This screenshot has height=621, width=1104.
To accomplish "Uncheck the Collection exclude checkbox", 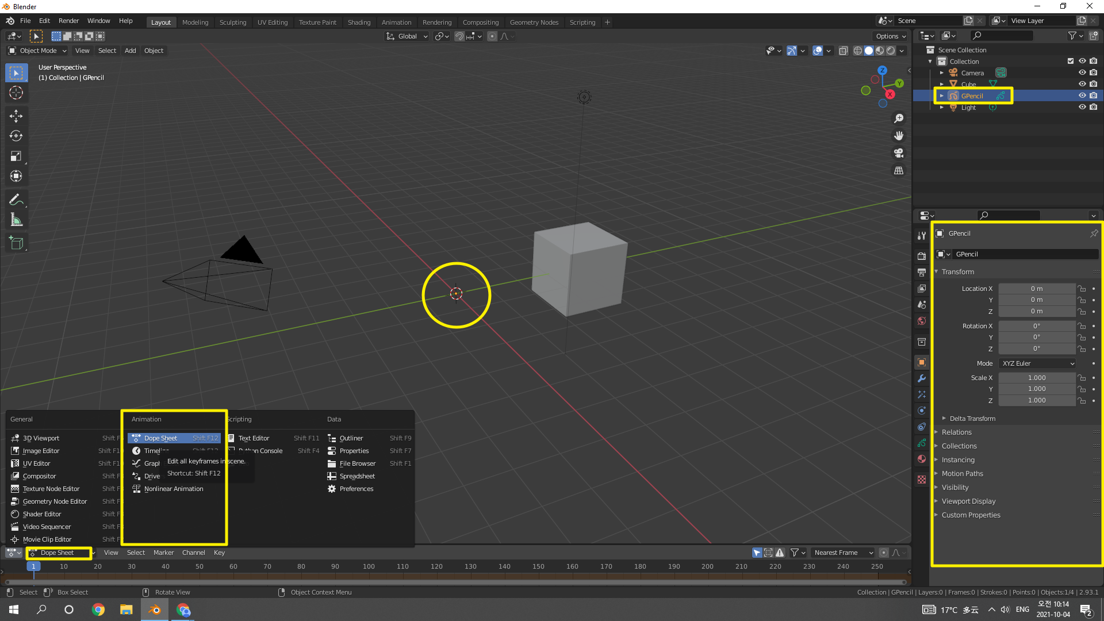I will (x=1070, y=61).
